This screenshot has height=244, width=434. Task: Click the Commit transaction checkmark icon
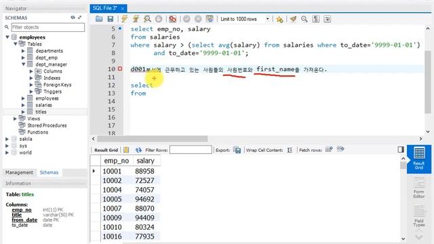click(187, 19)
